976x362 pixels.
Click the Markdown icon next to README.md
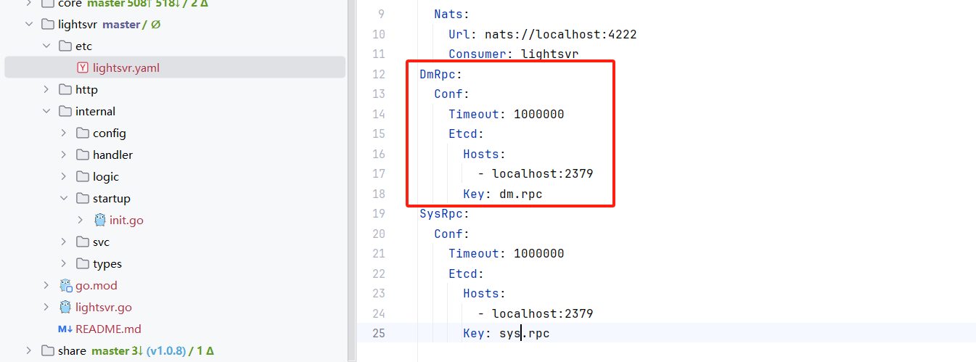[66, 329]
